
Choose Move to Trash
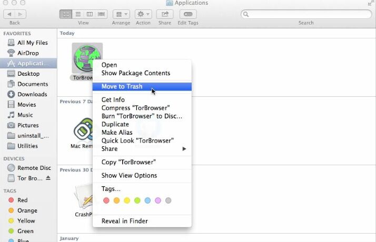pos(142,86)
